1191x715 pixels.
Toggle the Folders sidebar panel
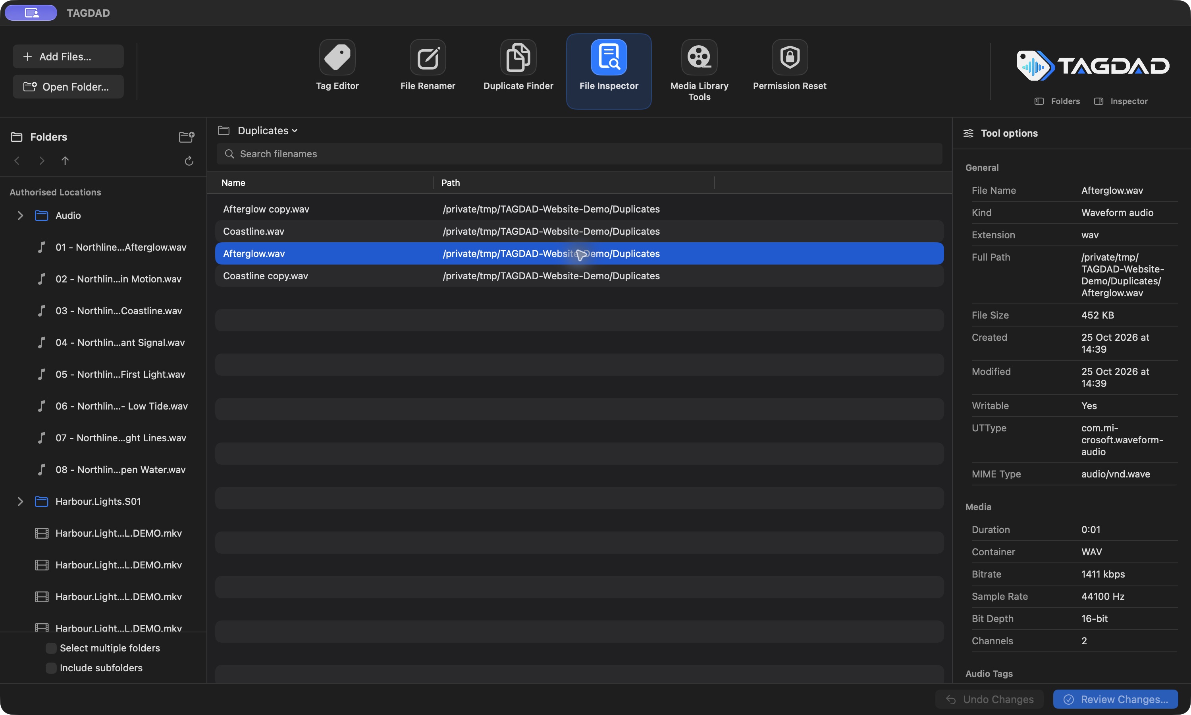(1057, 101)
